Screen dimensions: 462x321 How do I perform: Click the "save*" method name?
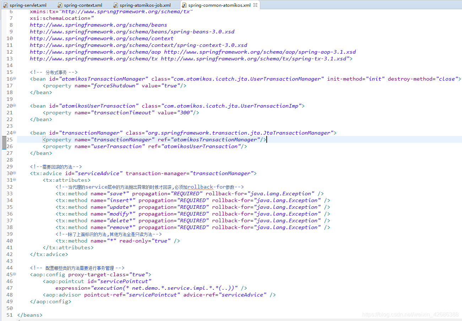[x=118, y=194]
